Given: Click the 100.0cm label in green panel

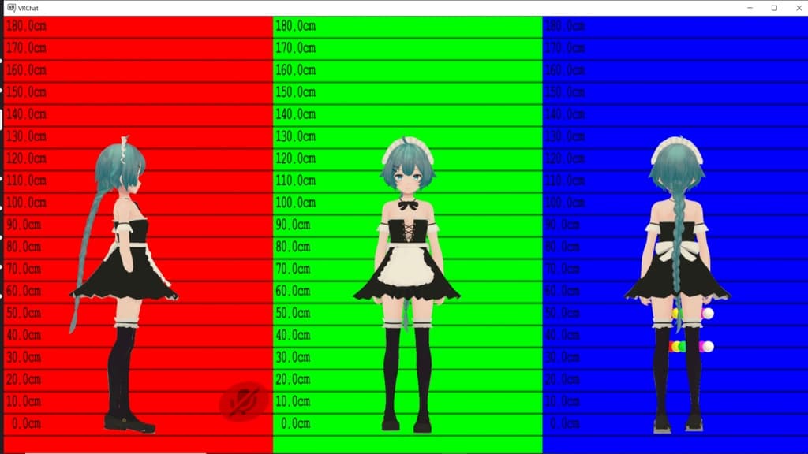Looking at the screenshot, I should tap(295, 203).
